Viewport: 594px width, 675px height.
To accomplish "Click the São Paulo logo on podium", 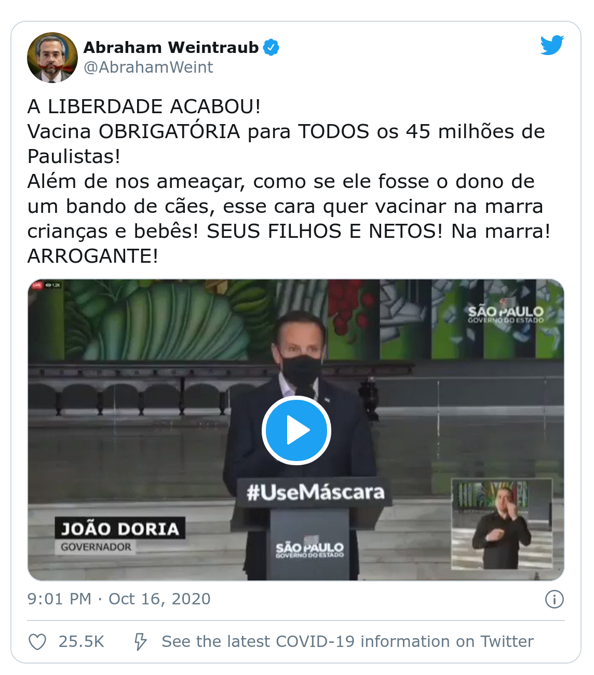I will pos(309,548).
